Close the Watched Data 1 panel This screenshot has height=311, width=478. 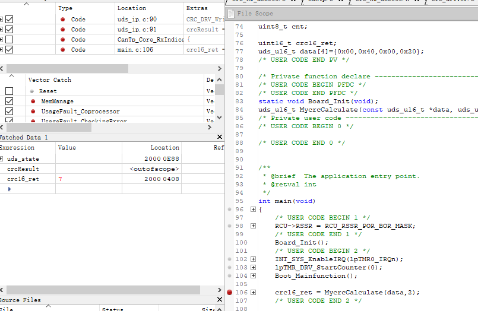click(x=220, y=137)
